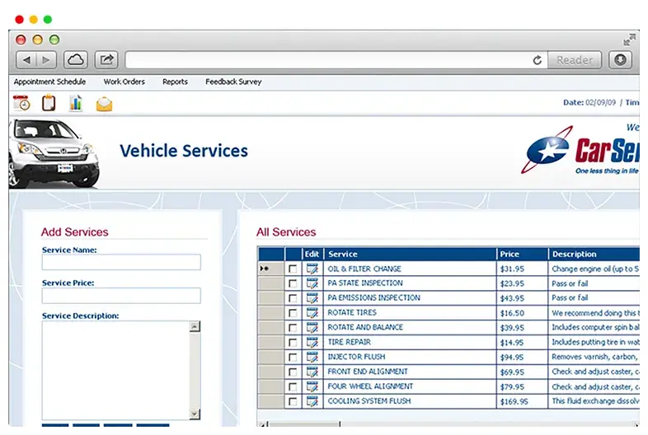The height and width of the screenshot is (435, 648).
Task: Click the iCloud tabs cloud button
Action: point(76,60)
